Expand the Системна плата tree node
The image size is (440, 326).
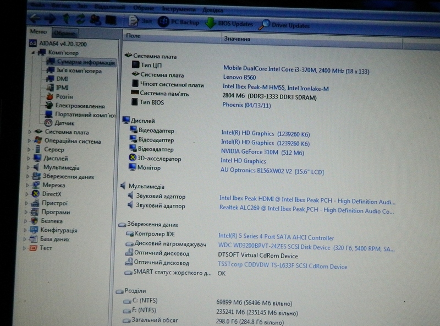(x=30, y=132)
